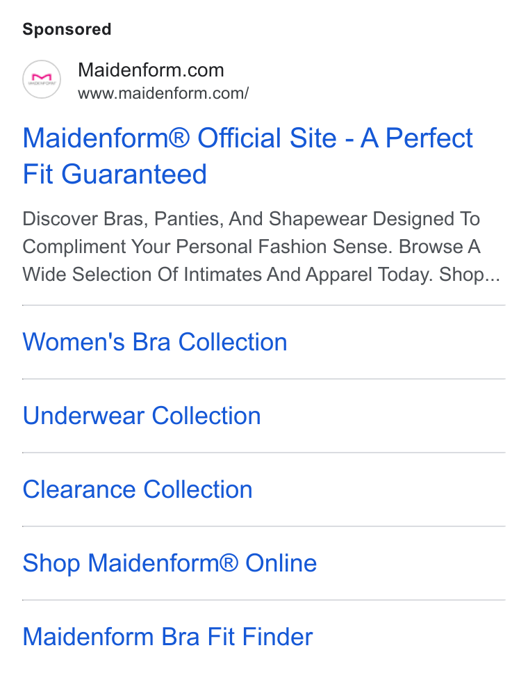Click the www.maidenform.com/ display URL
The width and height of the screenshot is (528, 673).
point(163,93)
